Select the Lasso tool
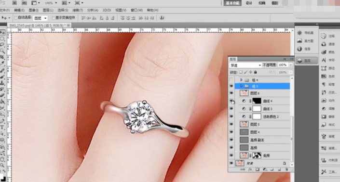 coord(2,45)
